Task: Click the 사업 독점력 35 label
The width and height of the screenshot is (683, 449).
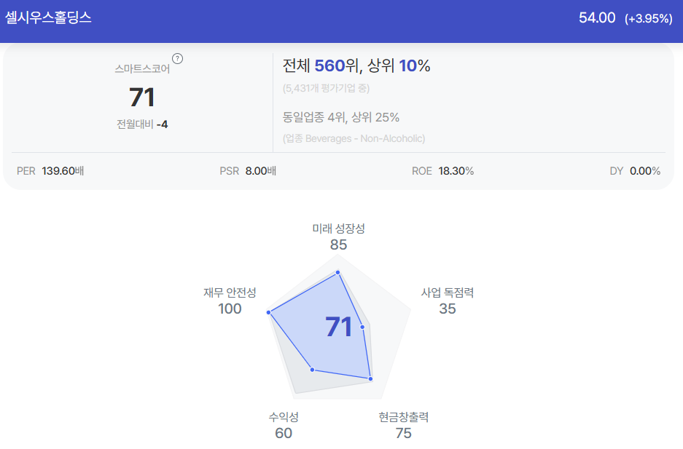Action: [448, 301]
